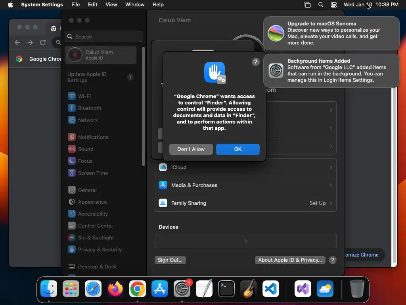The height and width of the screenshot is (305, 406).
Task: Open the Help menu
Action: (x=158, y=5)
